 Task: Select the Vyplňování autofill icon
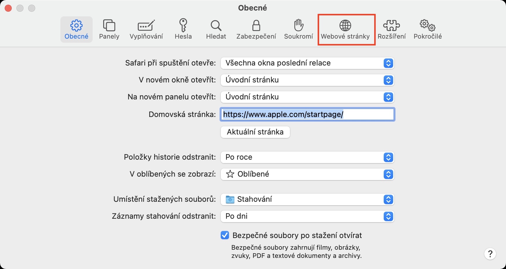(x=146, y=26)
